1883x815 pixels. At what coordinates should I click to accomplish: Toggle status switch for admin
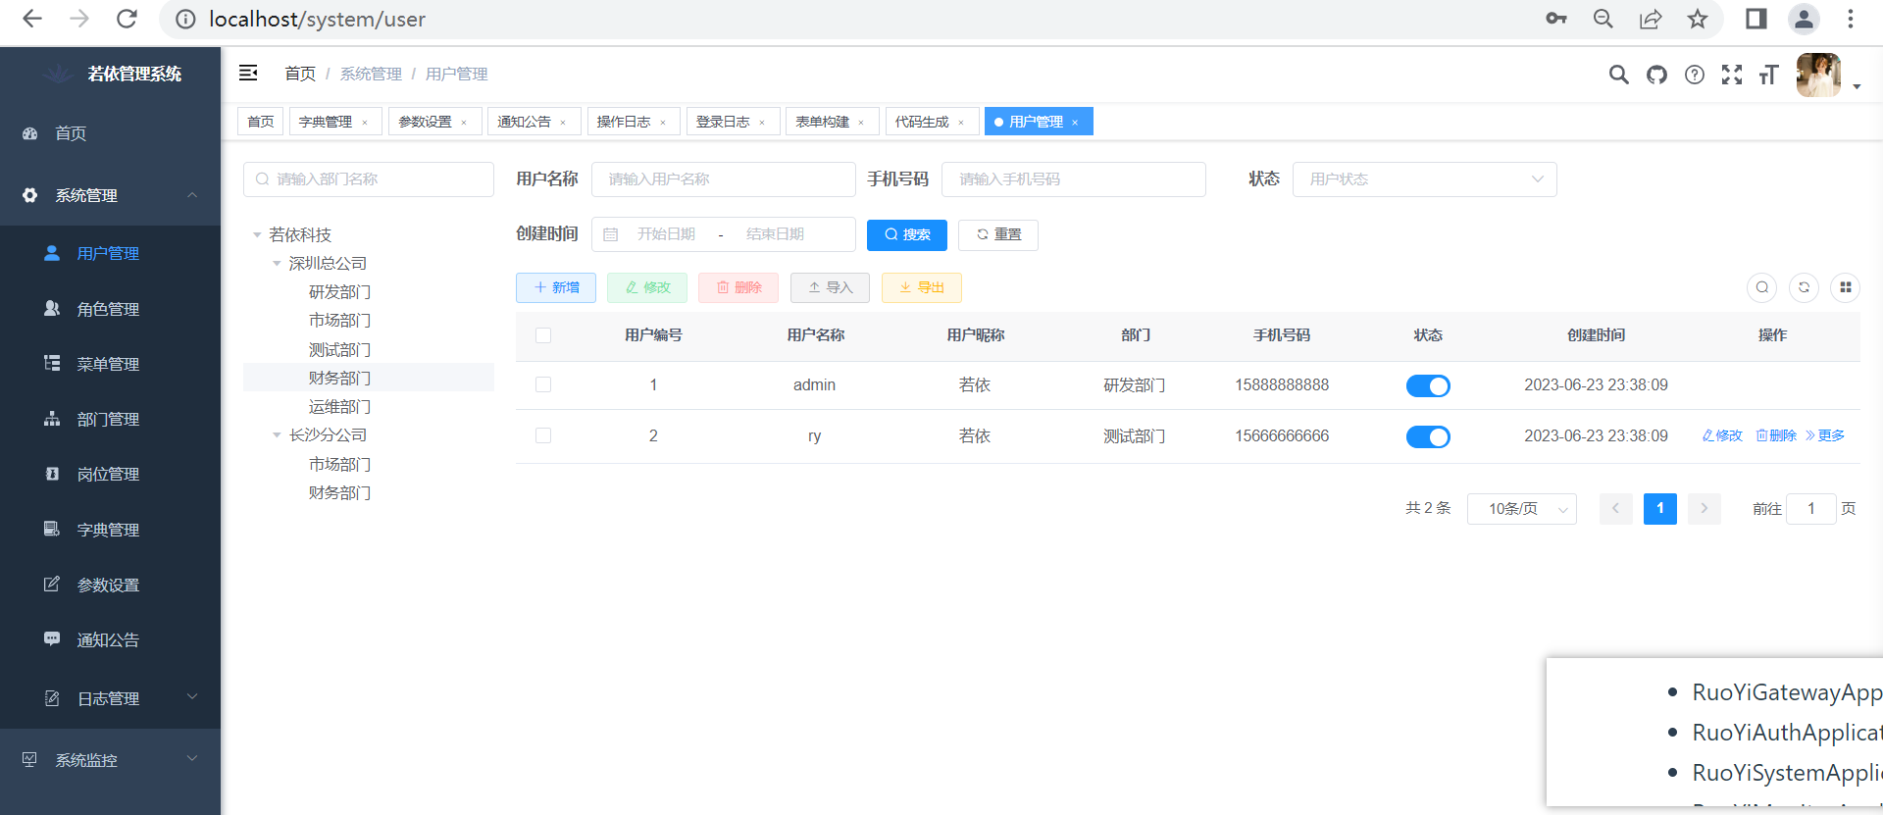tap(1428, 385)
